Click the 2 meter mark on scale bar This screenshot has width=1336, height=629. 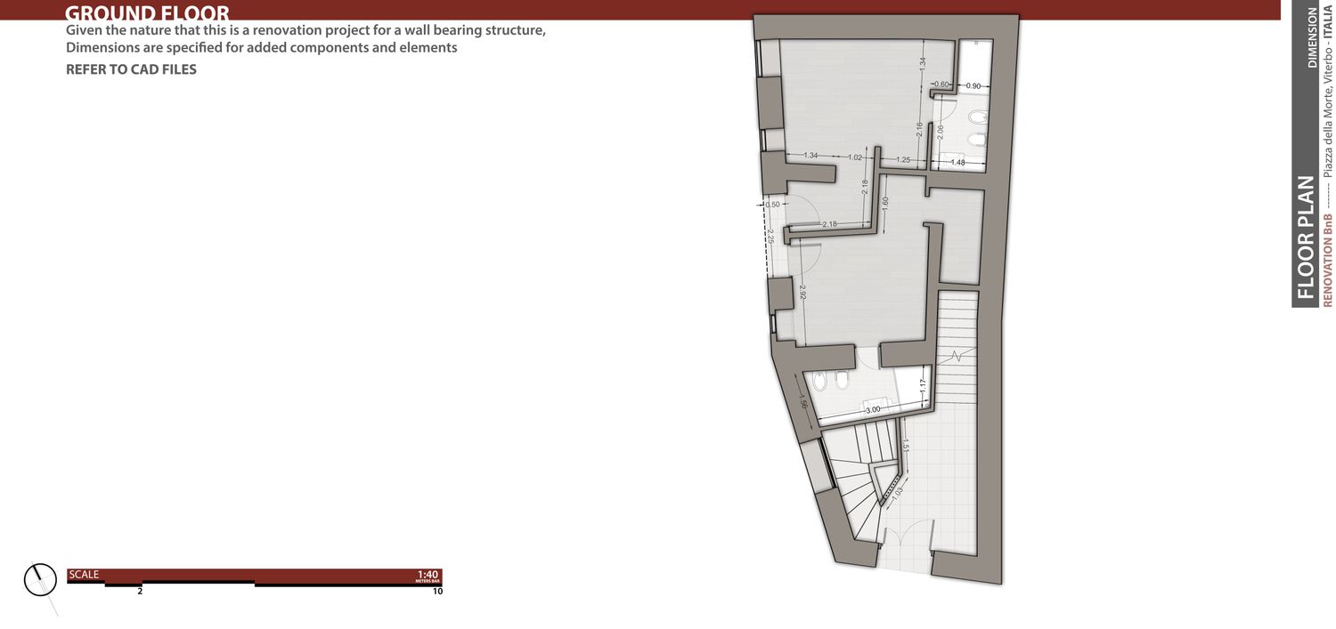[x=140, y=591]
